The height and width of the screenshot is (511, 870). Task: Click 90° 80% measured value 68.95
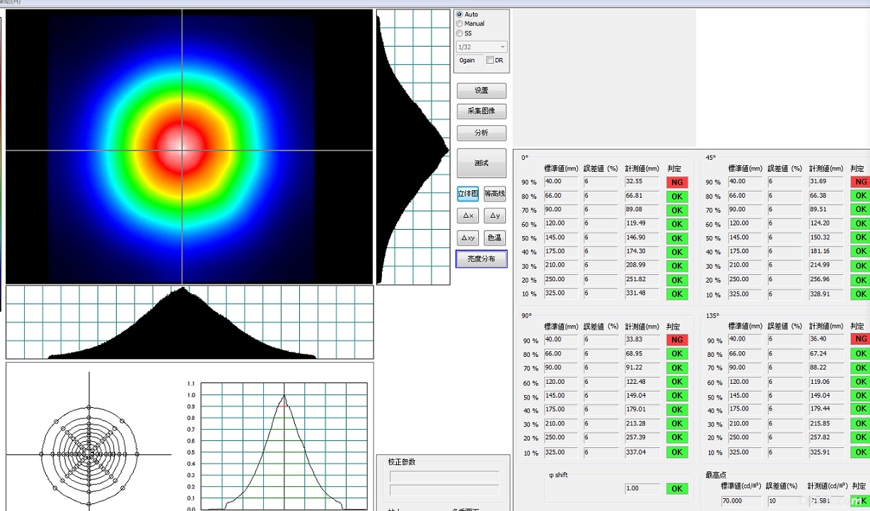[x=642, y=353]
